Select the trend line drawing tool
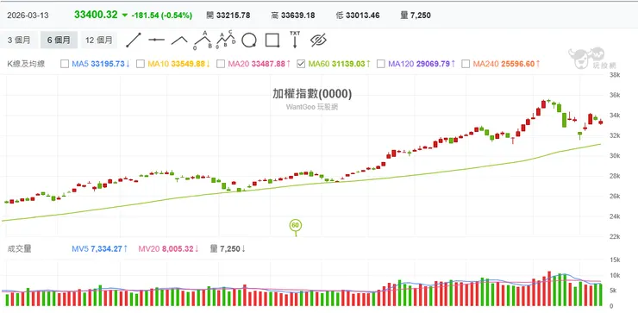The height and width of the screenshot is (313, 638). click(x=134, y=40)
